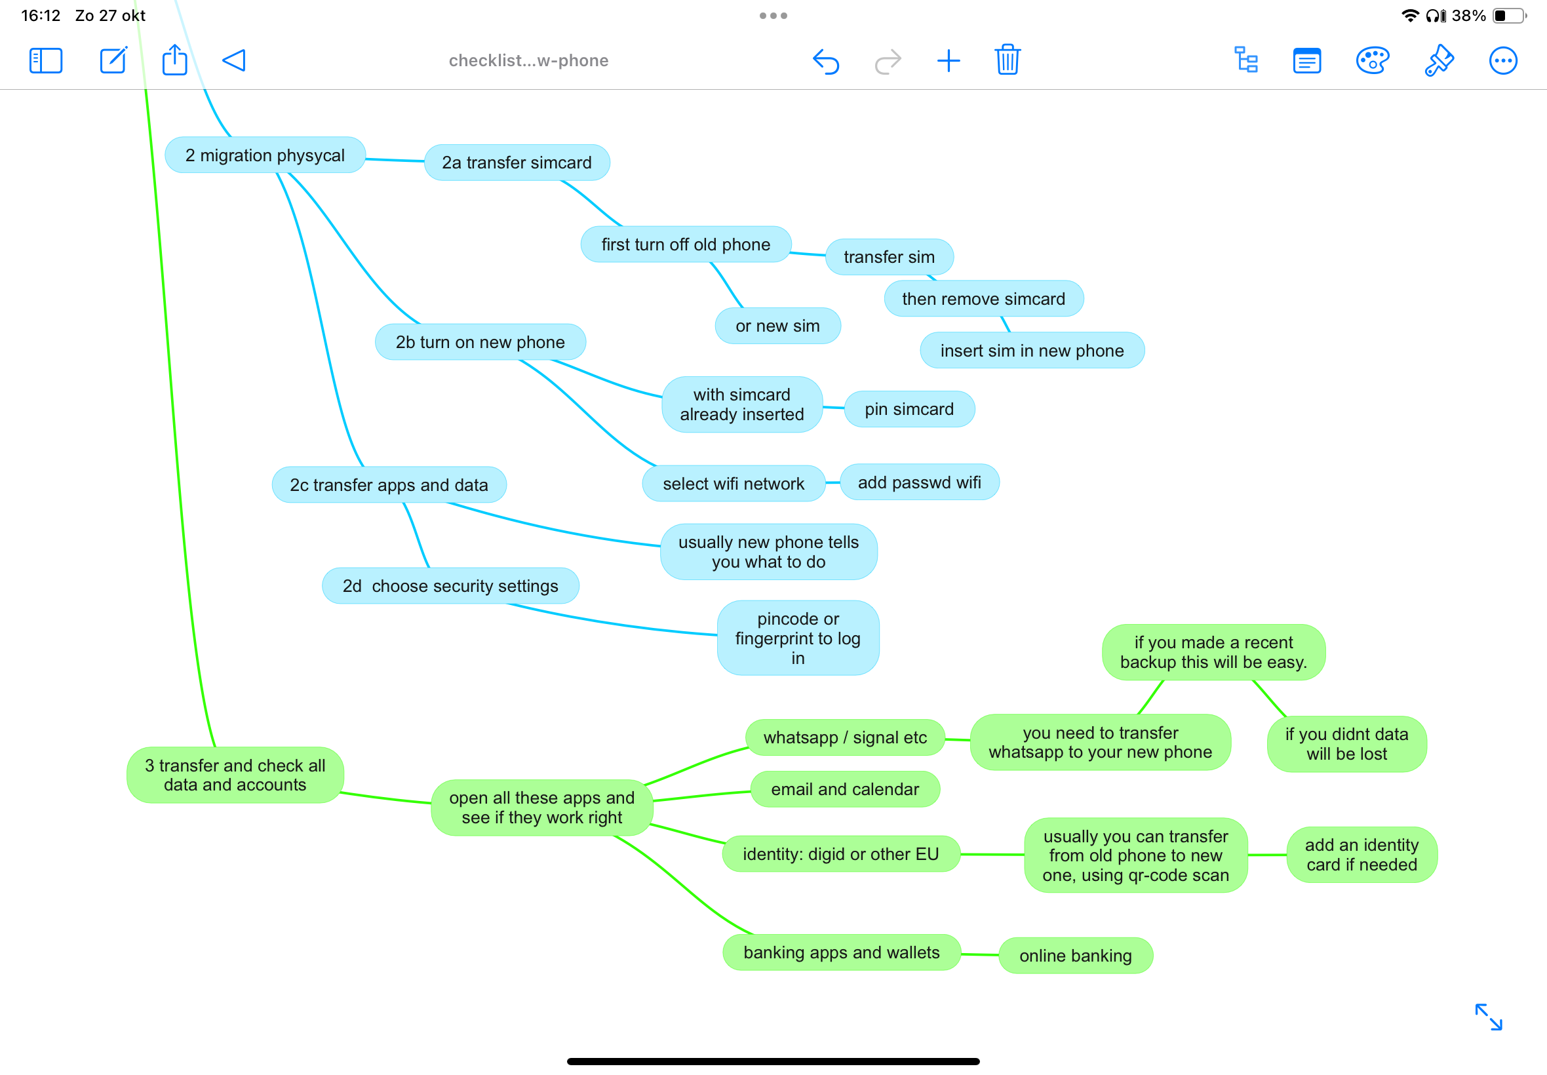Tap the redo arrow

(x=888, y=62)
